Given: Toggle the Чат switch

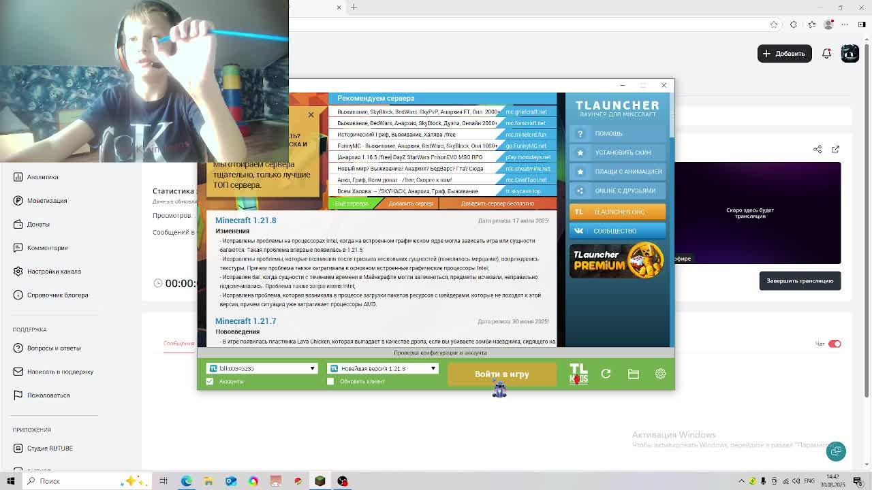Looking at the screenshot, I should click(x=835, y=344).
